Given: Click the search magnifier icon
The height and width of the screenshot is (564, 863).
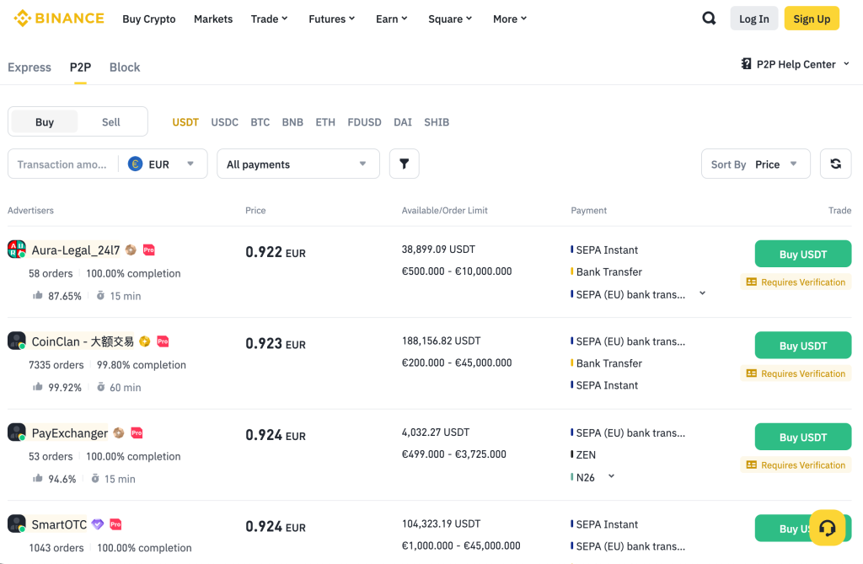Looking at the screenshot, I should point(709,19).
